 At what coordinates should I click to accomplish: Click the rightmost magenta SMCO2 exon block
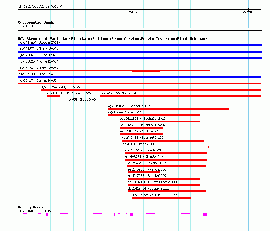pyautogui.click(x=205, y=214)
